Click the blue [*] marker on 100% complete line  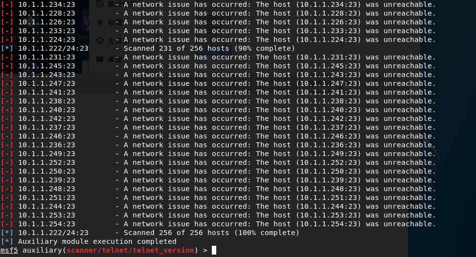(x=7, y=233)
